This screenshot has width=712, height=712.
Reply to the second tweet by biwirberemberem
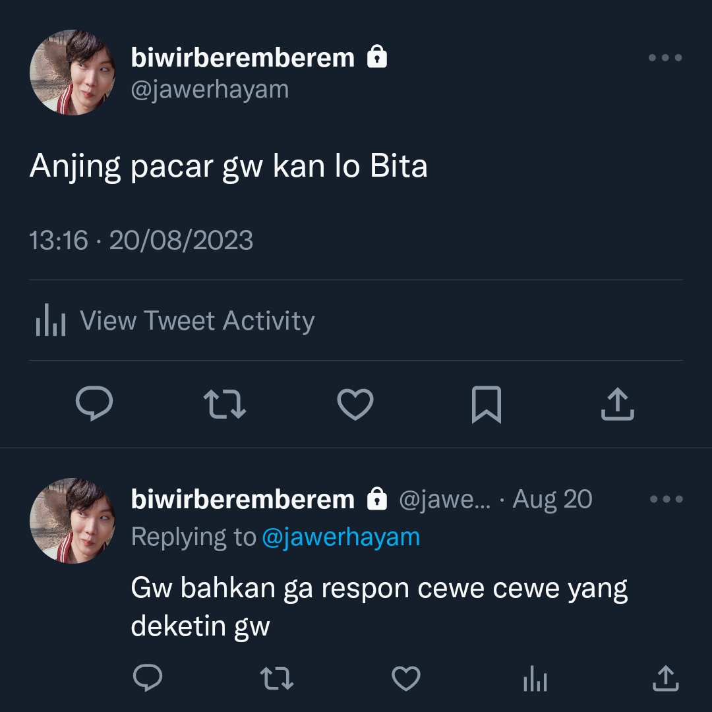pyautogui.click(x=148, y=678)
